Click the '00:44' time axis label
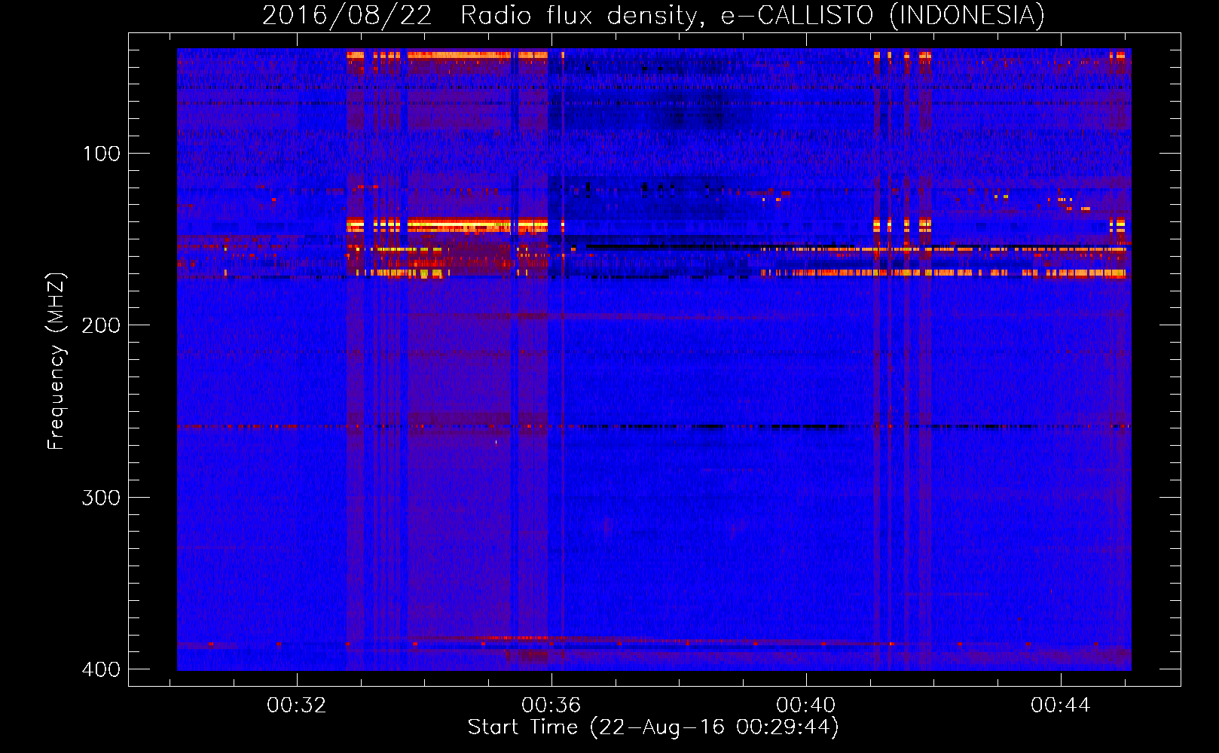The width and height of the screenshot is (1219, 753). (x=1061, y=706)
